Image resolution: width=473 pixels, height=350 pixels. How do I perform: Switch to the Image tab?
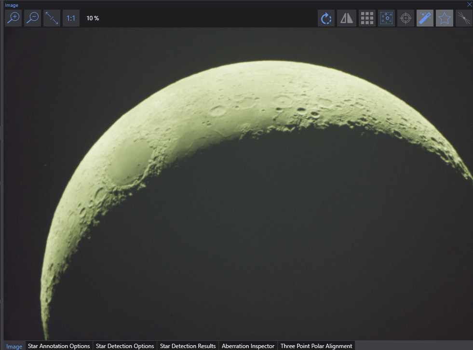point(14,346)
